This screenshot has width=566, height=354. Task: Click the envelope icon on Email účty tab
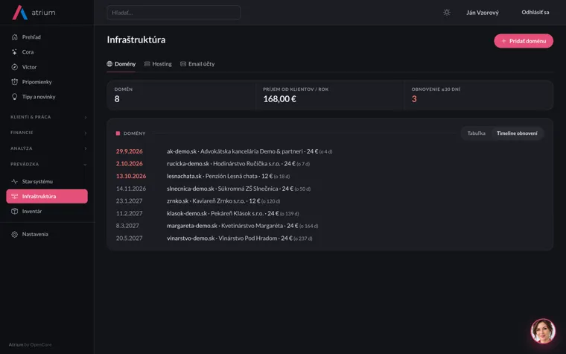coord(183,64)
